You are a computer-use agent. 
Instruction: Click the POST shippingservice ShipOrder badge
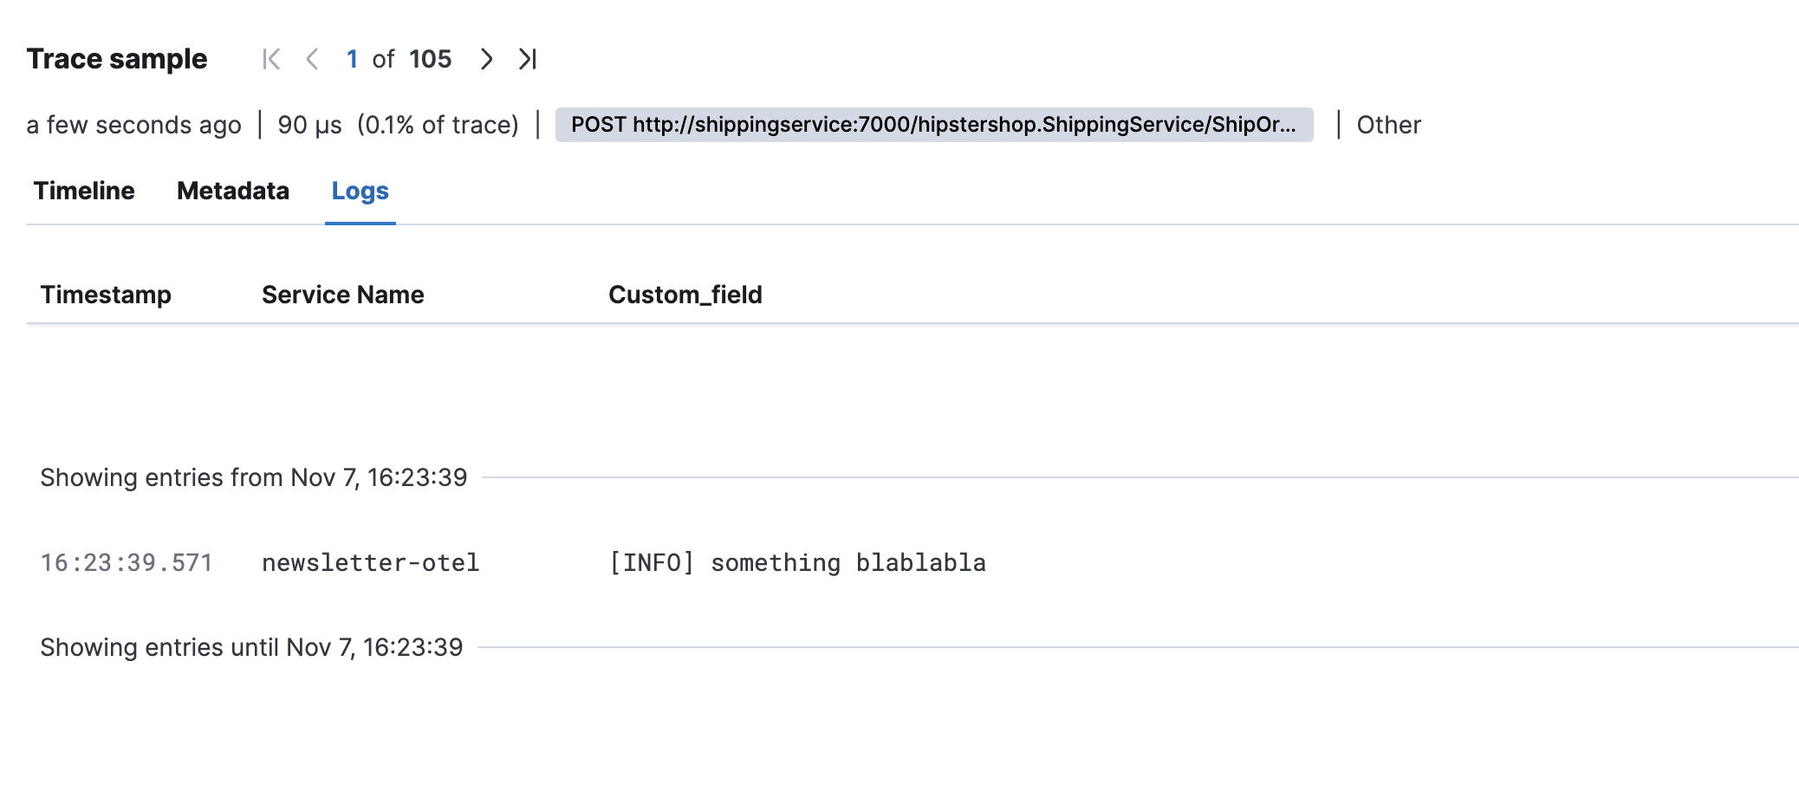[x=934, y=125]
